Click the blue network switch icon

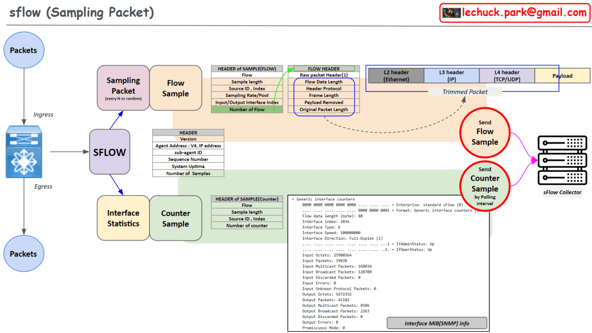[x=24, y=152]
